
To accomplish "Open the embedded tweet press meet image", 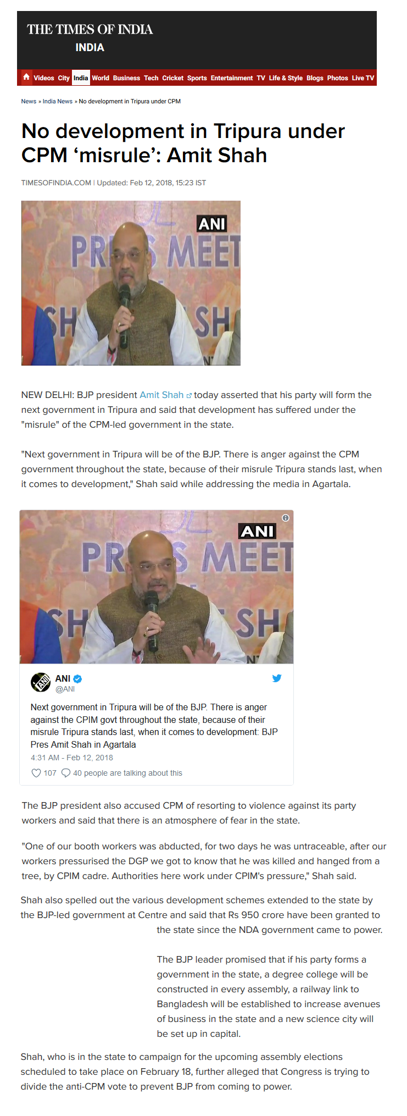I will (157, 587).
